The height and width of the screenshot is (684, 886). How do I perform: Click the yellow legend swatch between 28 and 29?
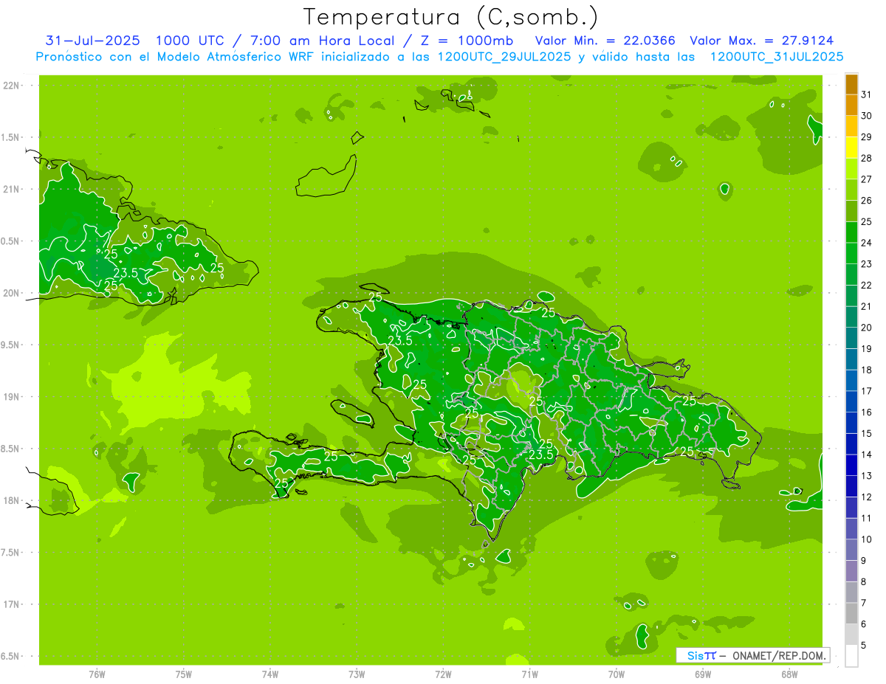(x=851, y=147)
